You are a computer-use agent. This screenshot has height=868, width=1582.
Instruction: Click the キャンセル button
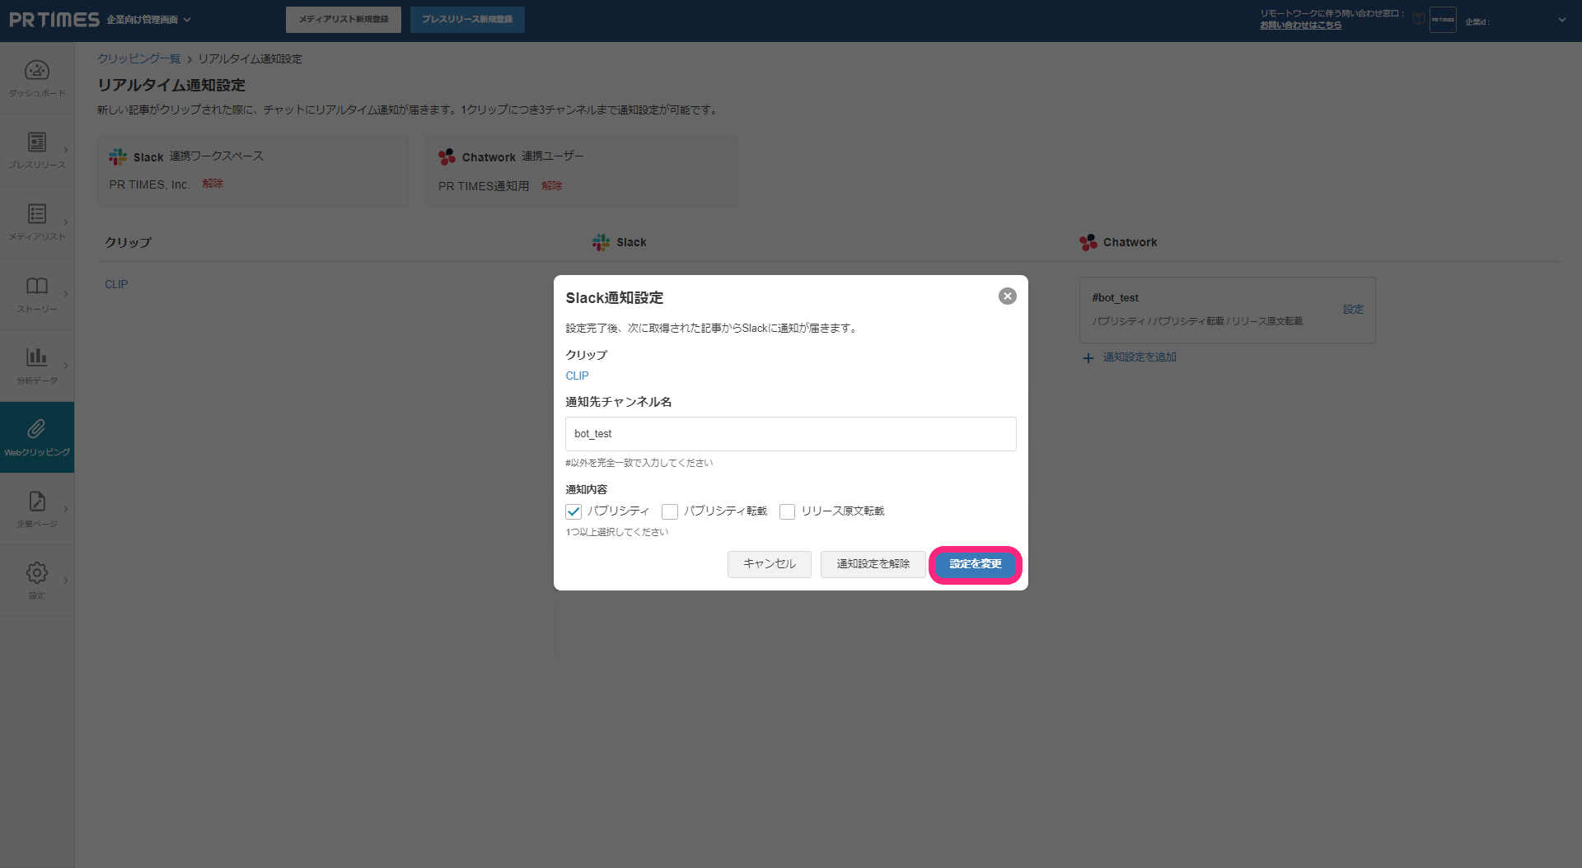[x=770, y=564]
